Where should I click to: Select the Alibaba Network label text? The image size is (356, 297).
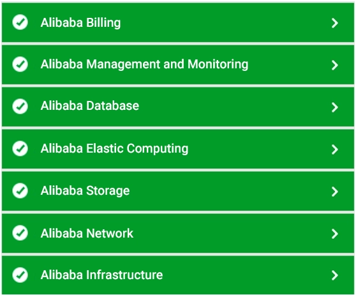tap(87, 233)
